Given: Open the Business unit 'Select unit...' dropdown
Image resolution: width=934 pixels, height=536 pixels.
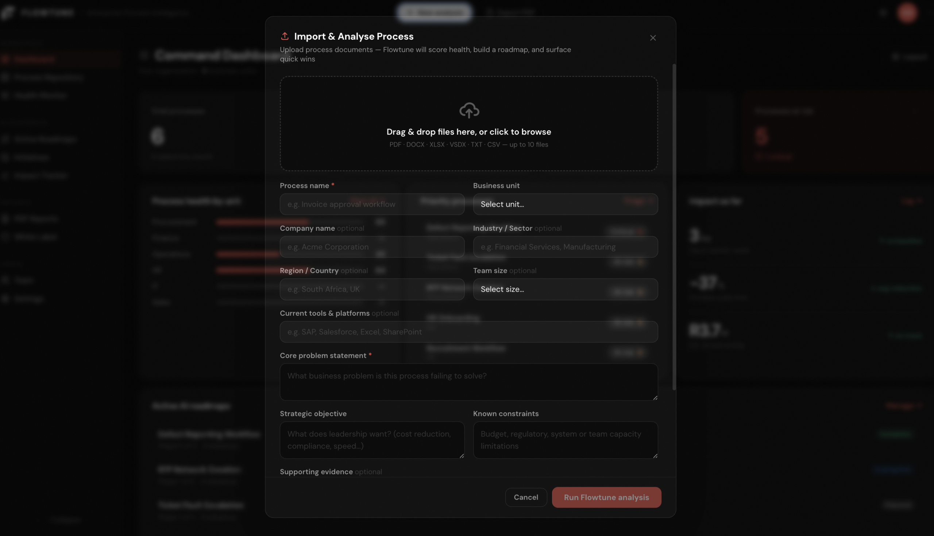Looking at the screenshot, I should (566, 204).
